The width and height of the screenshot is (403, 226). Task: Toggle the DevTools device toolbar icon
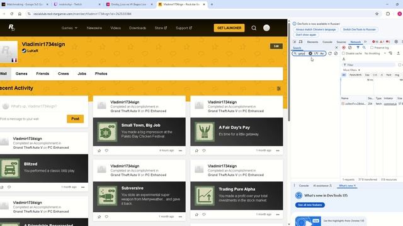tap(300, 42)
